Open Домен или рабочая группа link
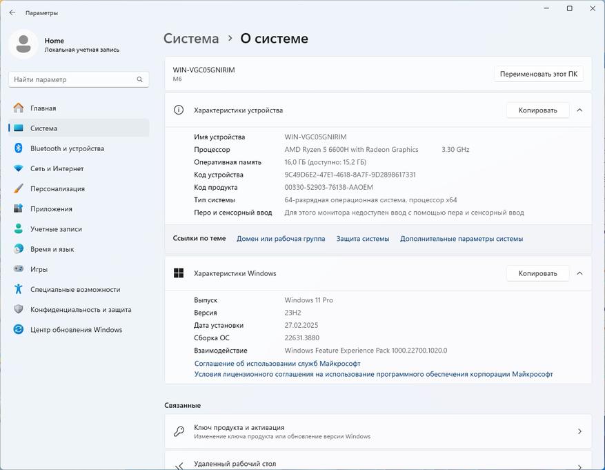Image resolution: width=605 pixels, height=470 pixels. point(281,239)
